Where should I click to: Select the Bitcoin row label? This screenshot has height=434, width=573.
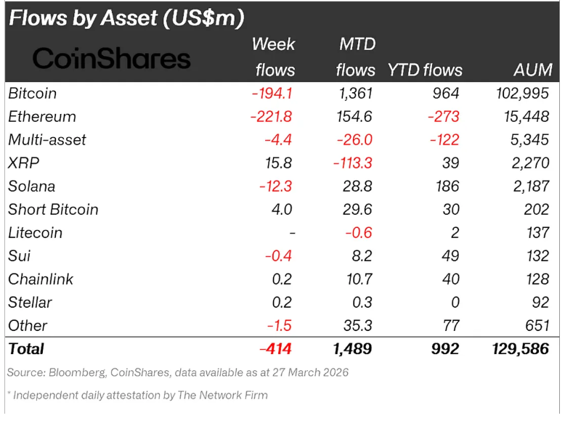point(33,93)
